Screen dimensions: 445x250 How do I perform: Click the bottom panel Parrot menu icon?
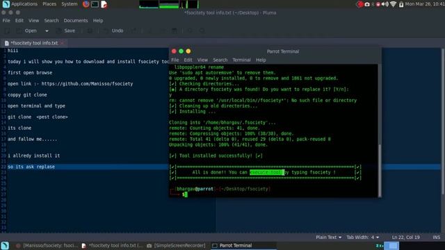point(5,245)
